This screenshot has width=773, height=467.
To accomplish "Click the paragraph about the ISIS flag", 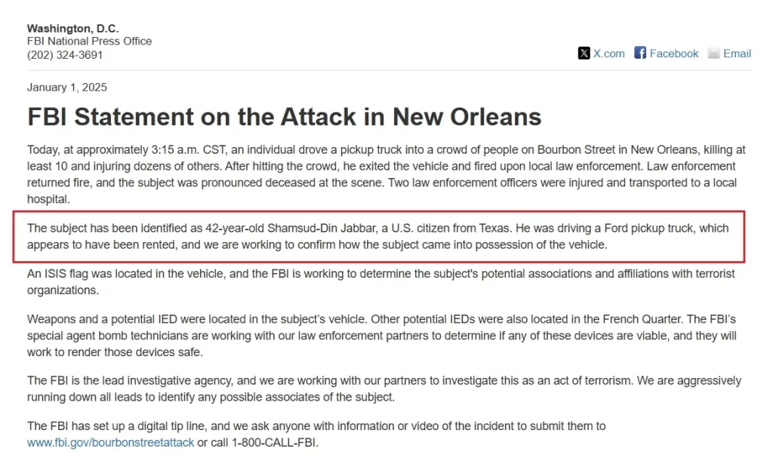I will pyautogui.click(x=380, y=281).
